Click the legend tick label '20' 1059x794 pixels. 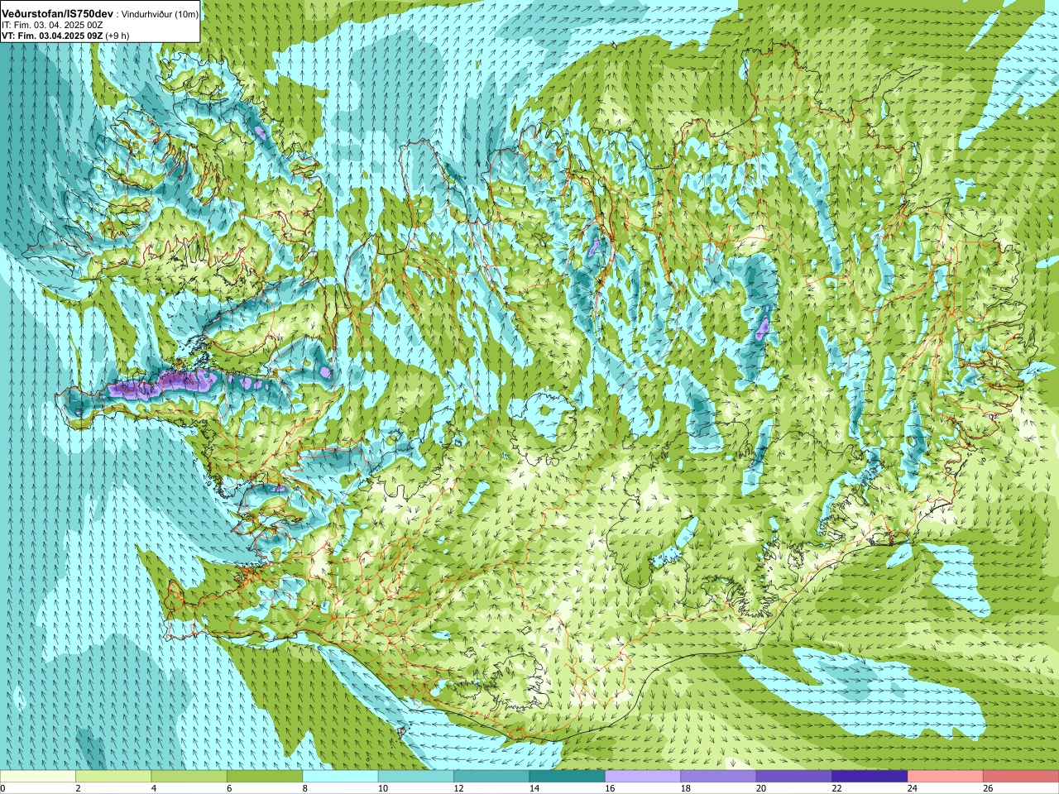761,788
